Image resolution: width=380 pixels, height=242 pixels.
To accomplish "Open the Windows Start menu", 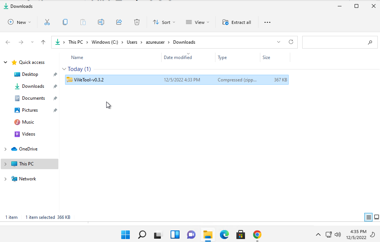I will pyautogui.click(x=125, y=235).
